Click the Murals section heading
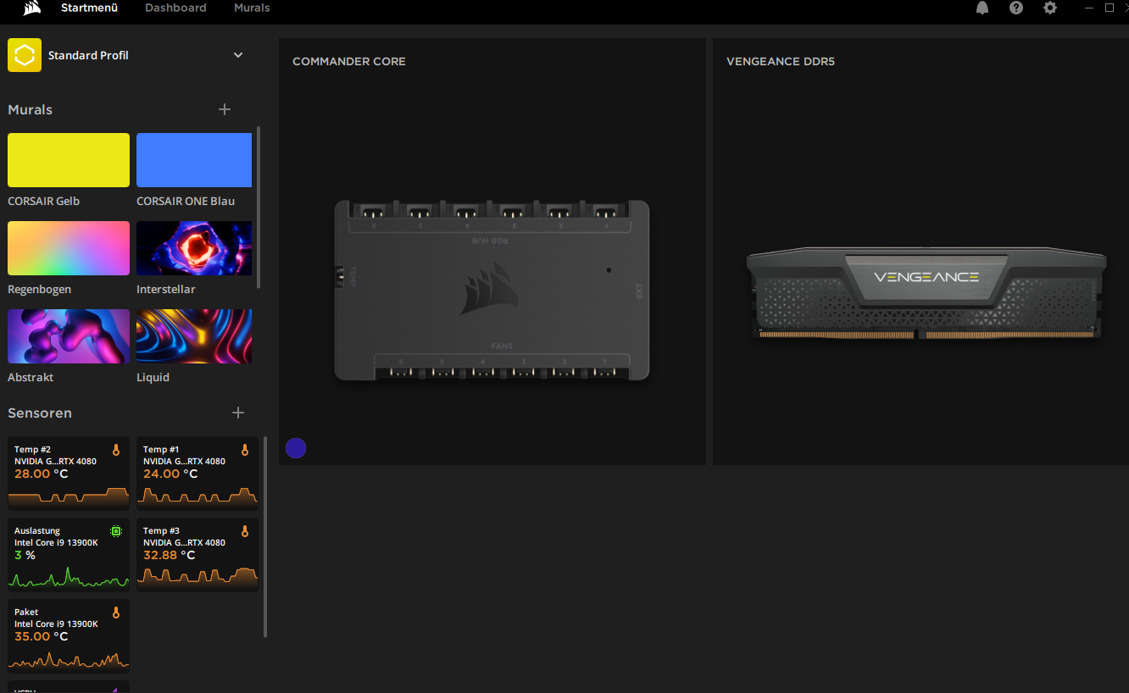Screen dimensions: 1129x693 [30, 109]
